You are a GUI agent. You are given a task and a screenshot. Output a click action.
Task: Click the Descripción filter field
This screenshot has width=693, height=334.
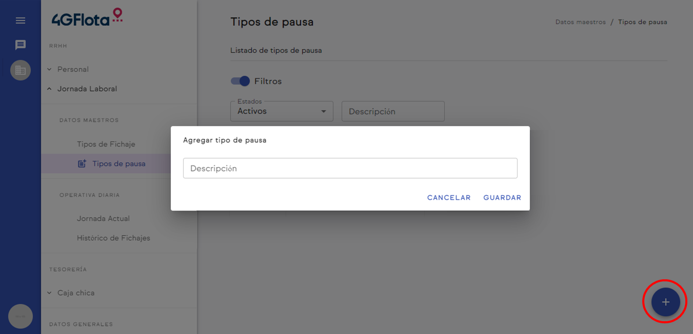[x=392, y=111]
